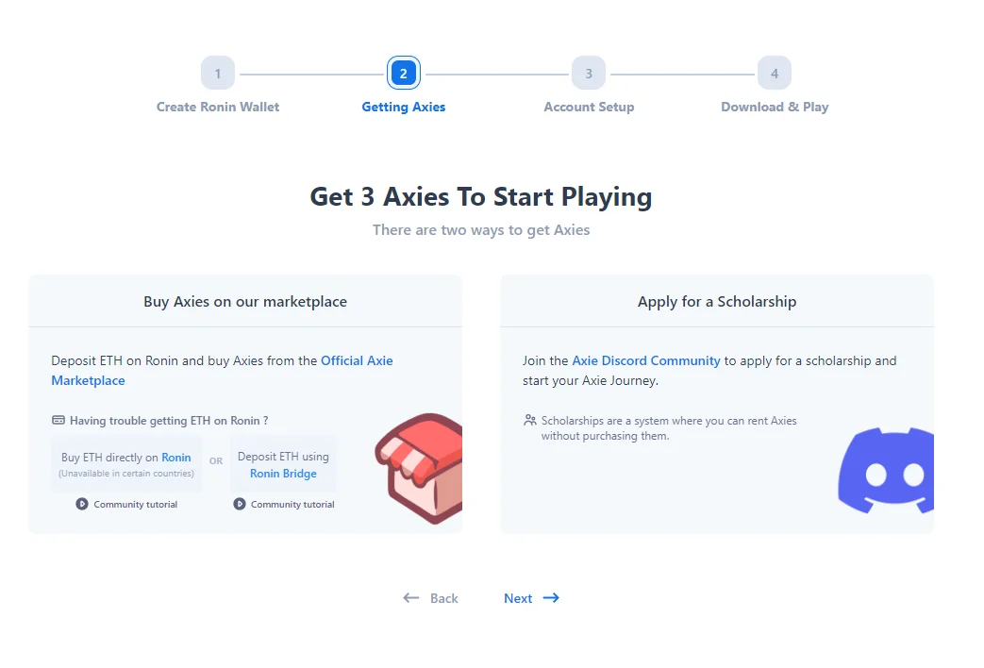The image size is (984, 668).
Task: Click play icon beside second Community tutorial
Action: [x=240, y=504]
